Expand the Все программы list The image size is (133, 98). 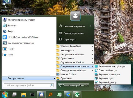click(29, 78)
